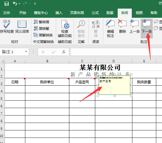Click the insert function fx button
The image size is (162, 143).
[64, 52]
